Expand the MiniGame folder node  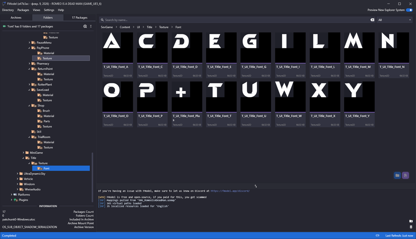coord(23,152)
